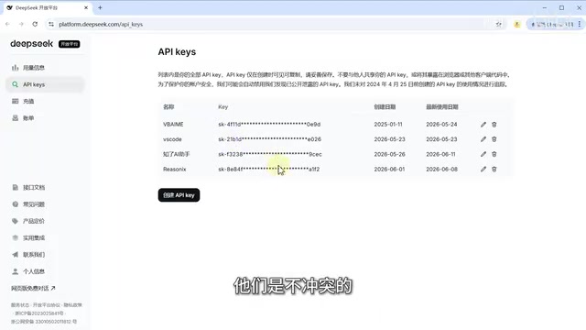Reload the current page

click(x=35, y=24)
